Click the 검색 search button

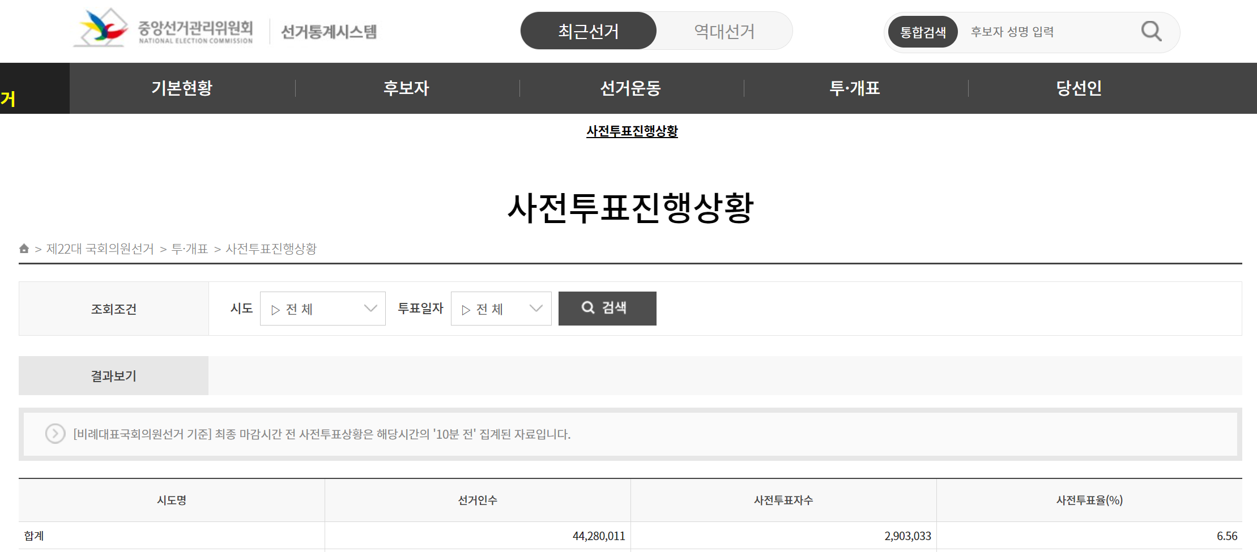coord(607,309)
